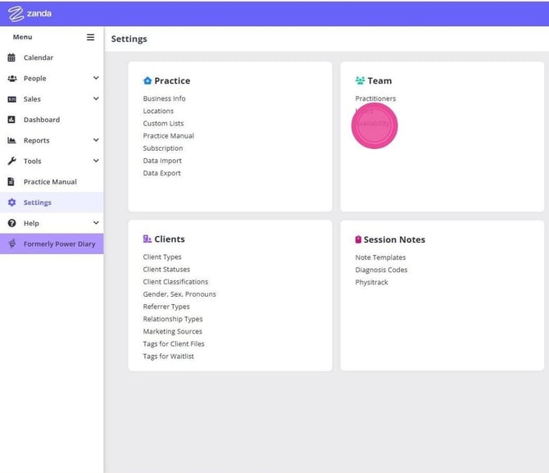Click the Dashboard chart icon
Image resolution: width=549 pixels, height=473 pixels.
point(11,120)
